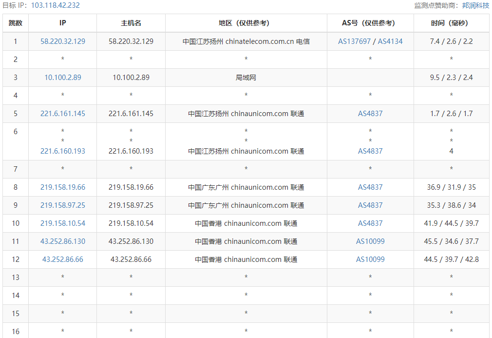
Task: Select hostname cell 221.6.160.193
Action: 131,151
